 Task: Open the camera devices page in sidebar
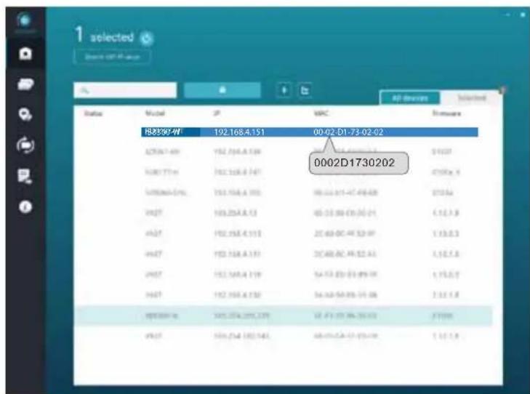[25, 53]
